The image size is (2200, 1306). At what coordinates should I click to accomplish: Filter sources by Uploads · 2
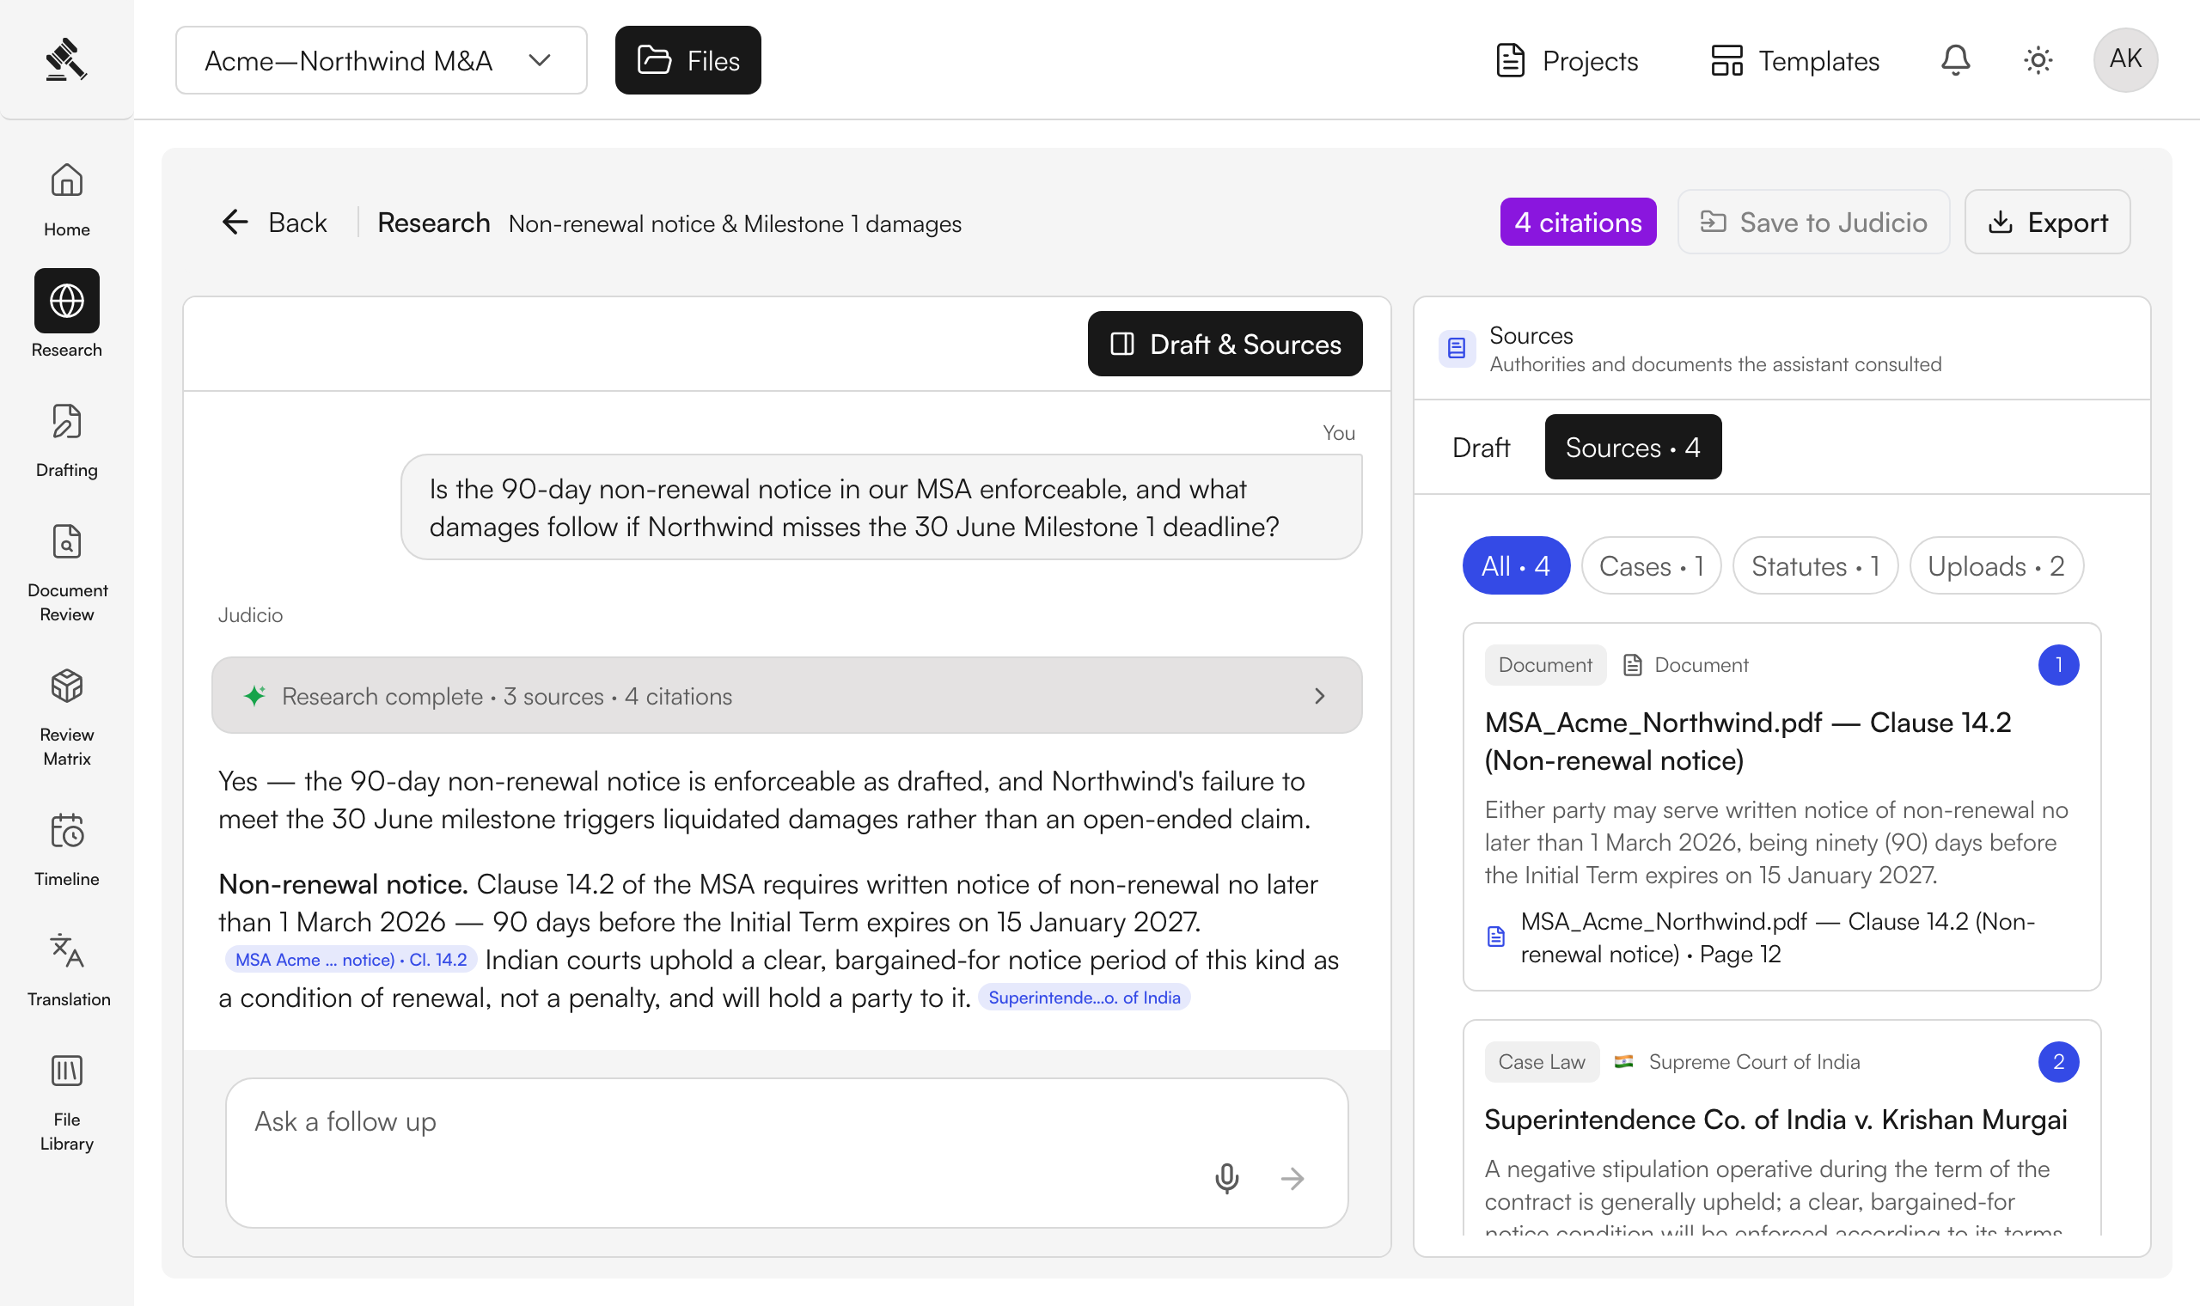(1995, 565)
